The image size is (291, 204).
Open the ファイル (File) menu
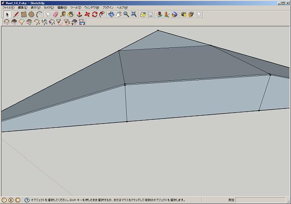tap(8, 8)
